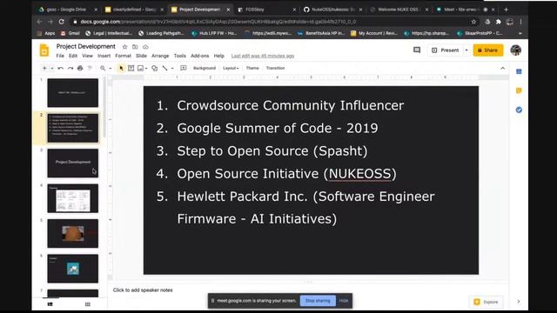Click the Transition button
557x313 pixels.
tap(275, 68)
